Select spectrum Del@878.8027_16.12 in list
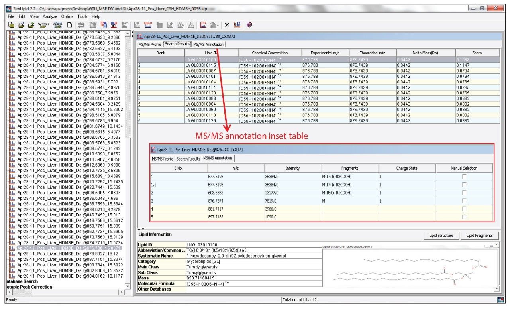Screen dimensions: 510x309 pos(68,253)
